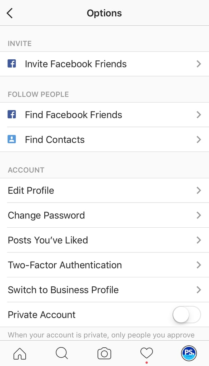Open the Home feed icon

pyautogui.click(x=20, y=353)
